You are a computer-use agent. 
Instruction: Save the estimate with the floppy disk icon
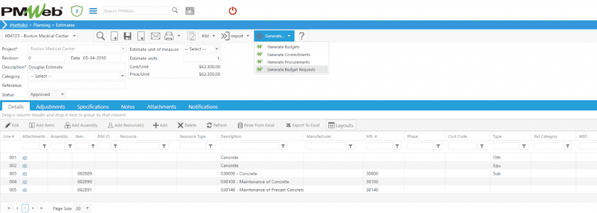click(x=128, y=36)
